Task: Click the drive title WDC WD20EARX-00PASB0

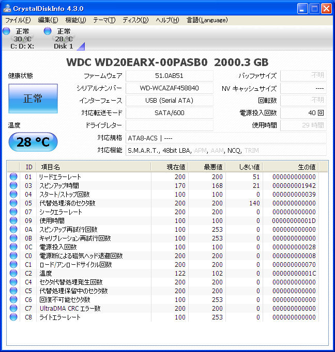Action: pos(137,62)
